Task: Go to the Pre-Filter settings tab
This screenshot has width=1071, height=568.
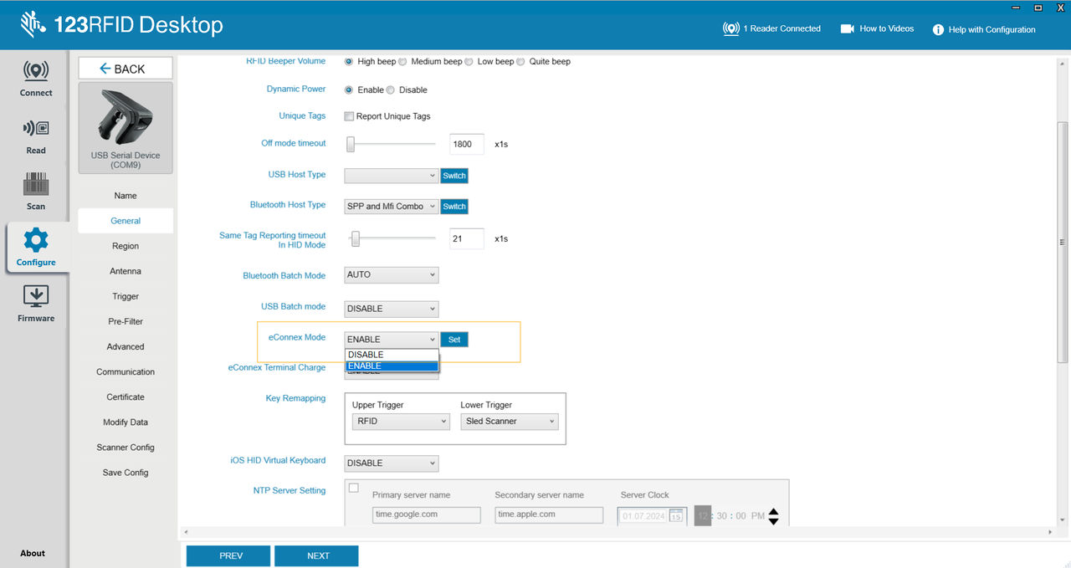Action: pos(126,321)
